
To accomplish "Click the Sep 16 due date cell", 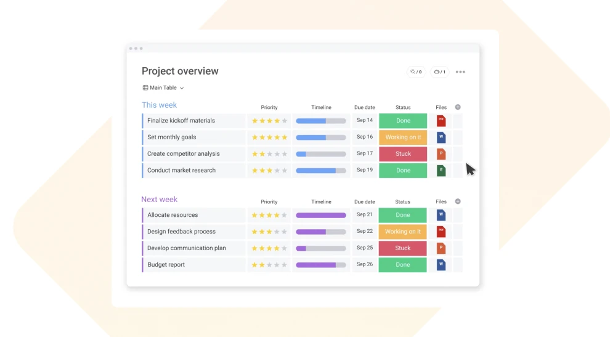I will click(x=365, y=137).
